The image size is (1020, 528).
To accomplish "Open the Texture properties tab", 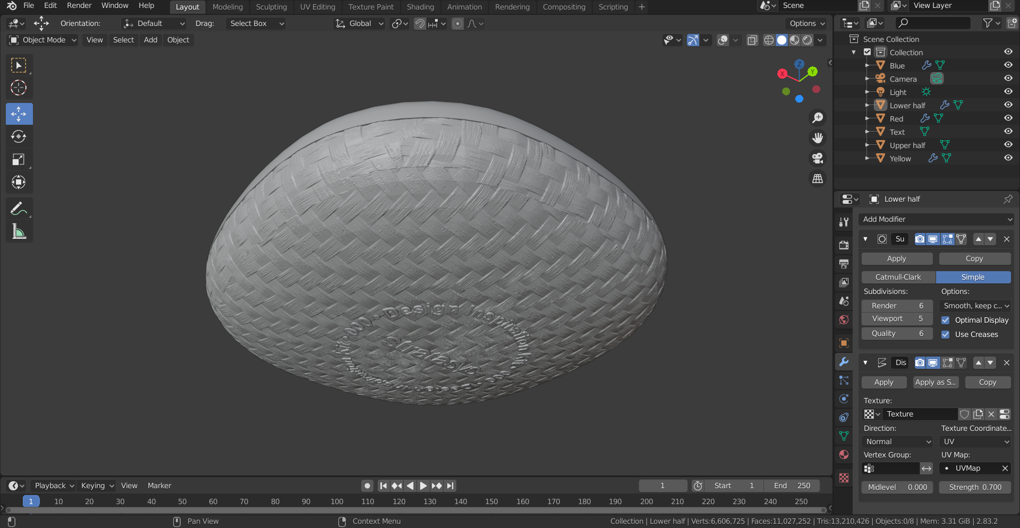I will (844, 478).
